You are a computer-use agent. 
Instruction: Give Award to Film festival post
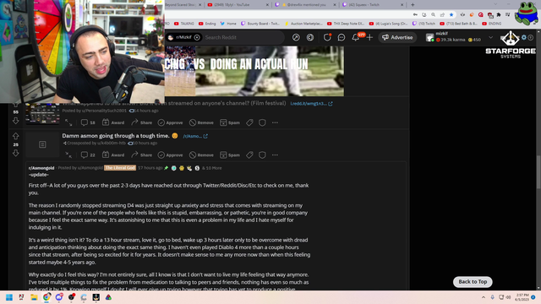tap(113, 122)
